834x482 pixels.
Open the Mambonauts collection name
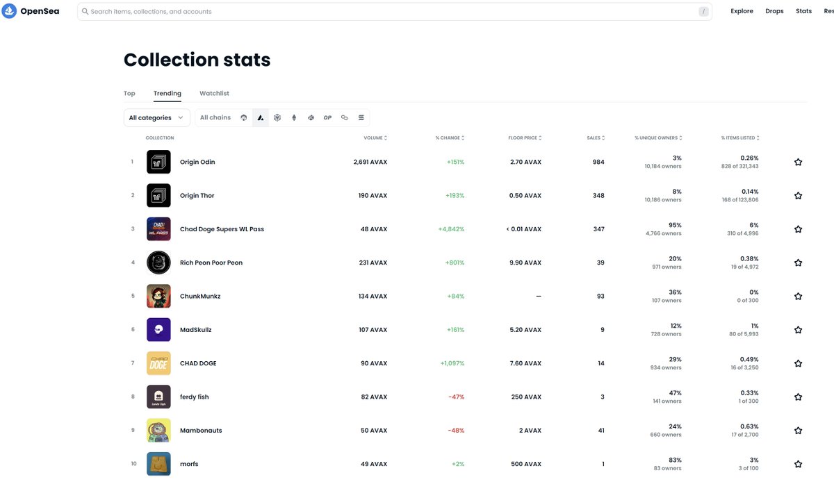[x=201, y=431]
